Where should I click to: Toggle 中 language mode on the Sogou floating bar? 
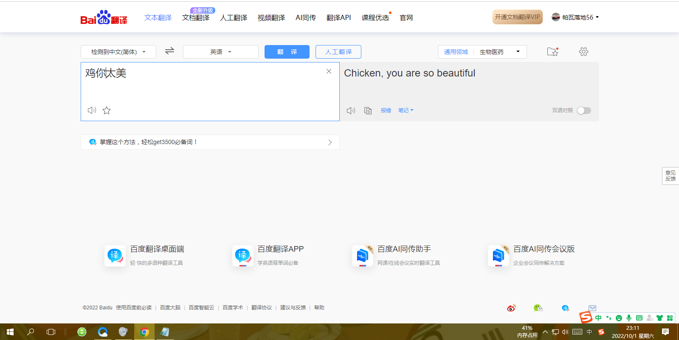coord(598,318)
